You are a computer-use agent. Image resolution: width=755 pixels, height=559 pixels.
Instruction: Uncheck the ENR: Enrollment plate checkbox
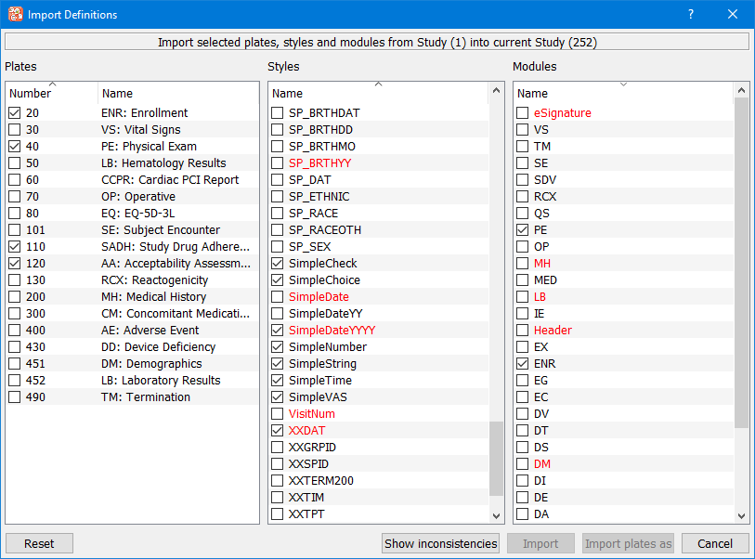15,113
